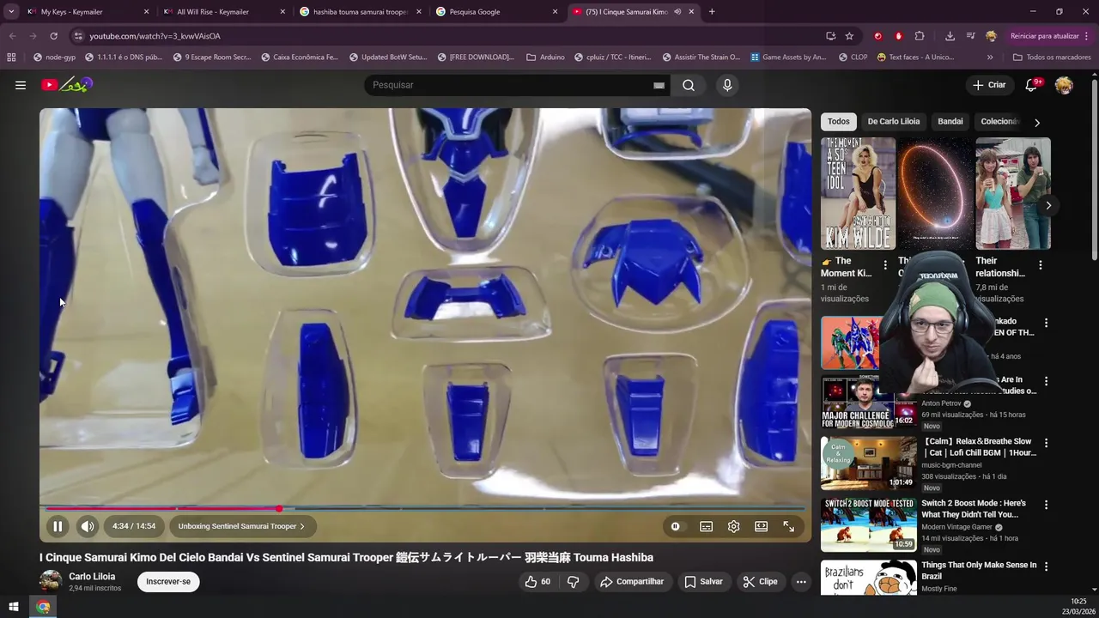The image size is (1099, 618).
Task: Open media controls icon in toolbar
Action: pos(970,36)
